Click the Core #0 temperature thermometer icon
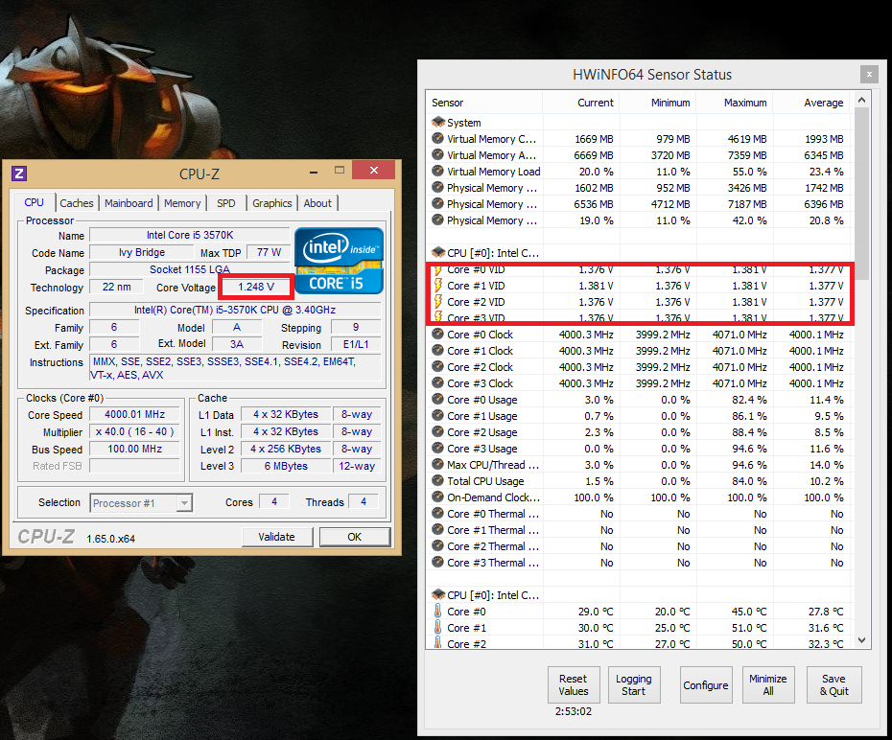 437,611
